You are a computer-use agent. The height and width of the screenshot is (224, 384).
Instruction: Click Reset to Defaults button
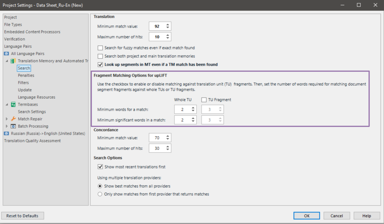coord(22,216)
